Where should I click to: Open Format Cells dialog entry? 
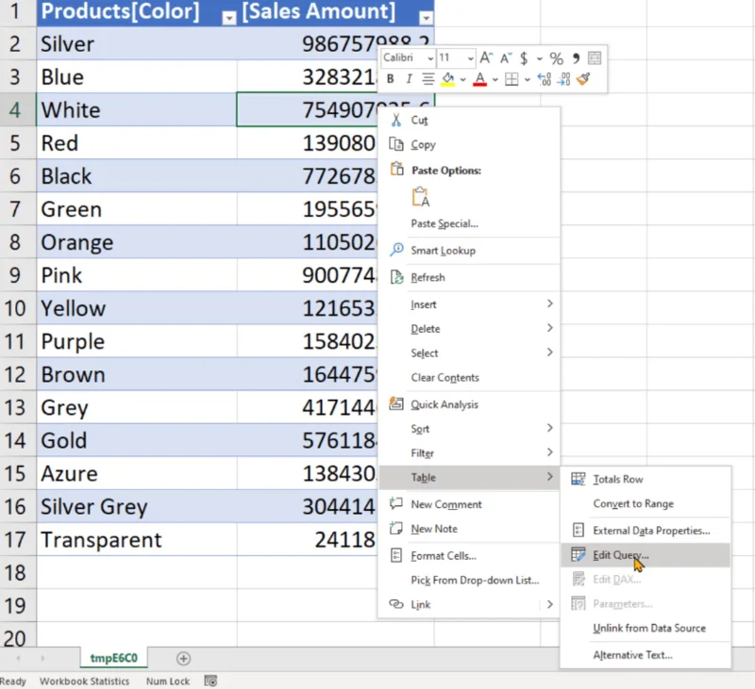469,556
